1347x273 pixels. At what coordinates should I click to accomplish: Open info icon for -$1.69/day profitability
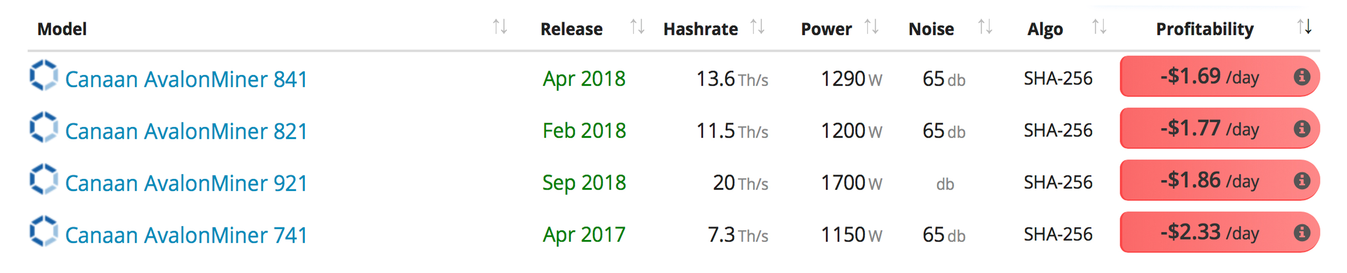pyautogui.click(x=1302, y=77)
